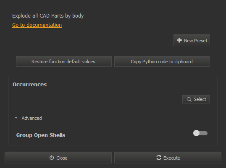Select occurrences with the Select button
The height and width of the screenshot is (168, 226).
[196, 99]
